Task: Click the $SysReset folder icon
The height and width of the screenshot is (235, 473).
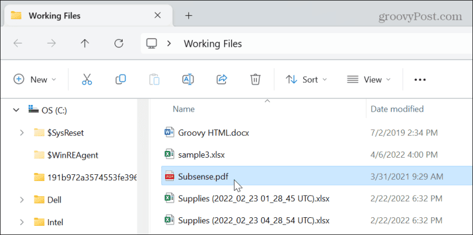Action: [x=39, y=133]
